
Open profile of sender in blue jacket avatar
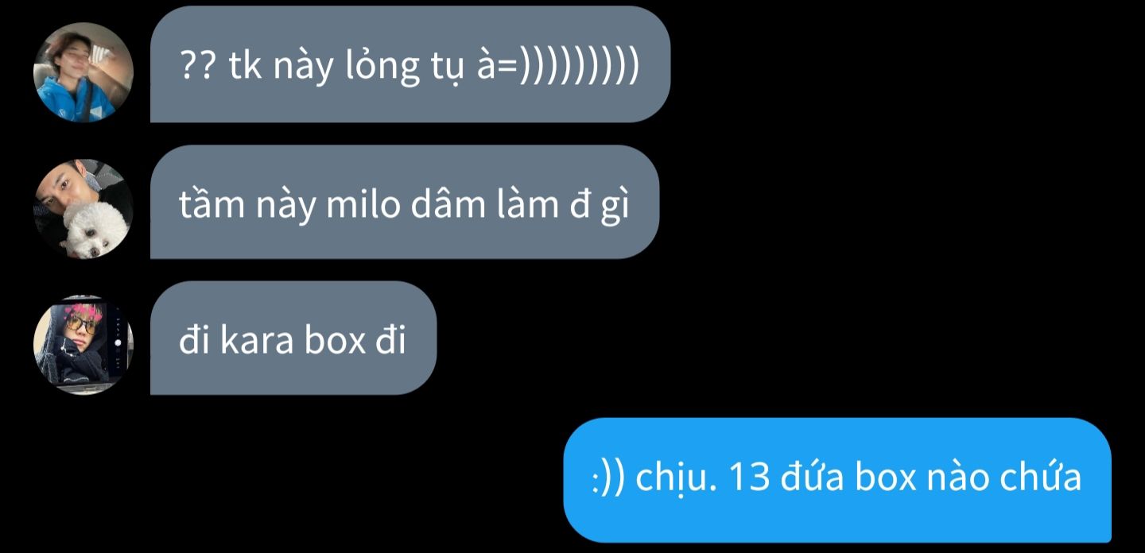click(83, 72)
